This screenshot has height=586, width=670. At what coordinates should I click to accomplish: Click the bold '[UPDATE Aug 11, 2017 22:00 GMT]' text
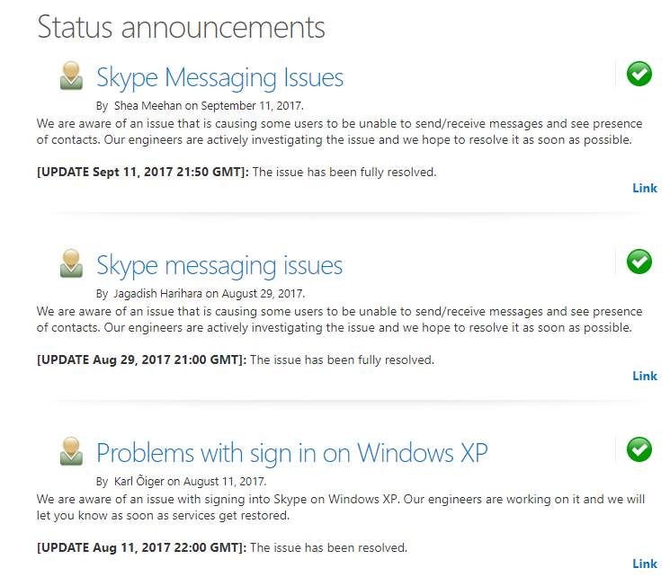click(141, 547)
